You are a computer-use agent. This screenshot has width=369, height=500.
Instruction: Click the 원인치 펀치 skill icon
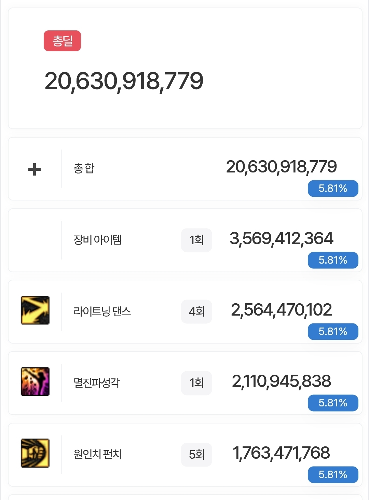(35, 453)
